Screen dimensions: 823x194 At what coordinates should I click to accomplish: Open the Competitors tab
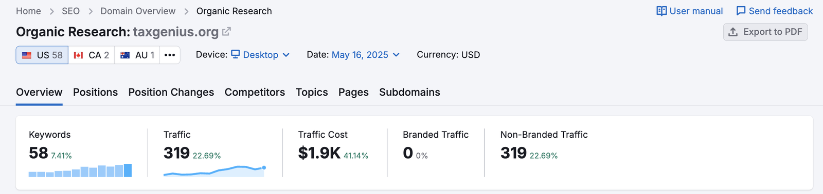tap(255, 92)
